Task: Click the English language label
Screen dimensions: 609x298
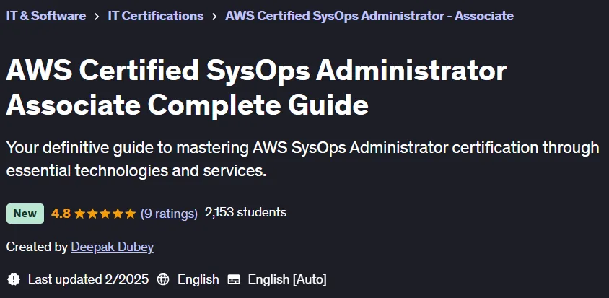Action: 198,279
